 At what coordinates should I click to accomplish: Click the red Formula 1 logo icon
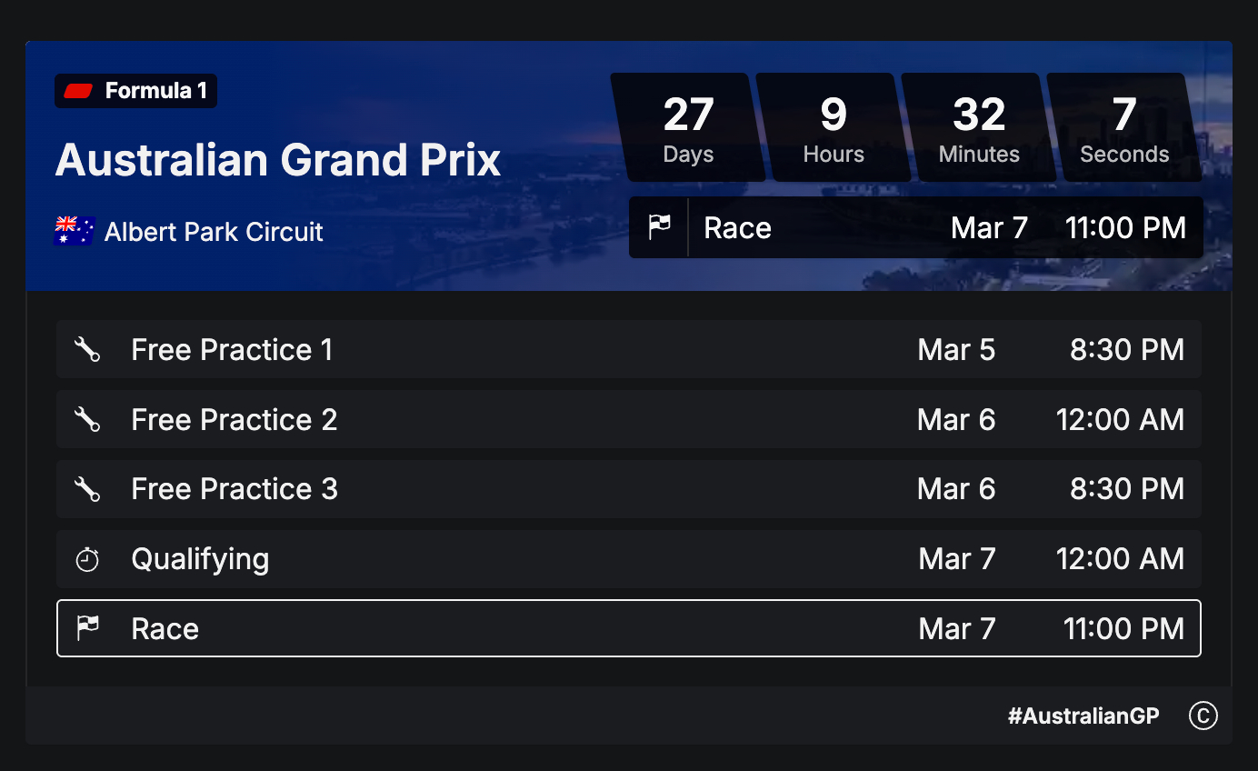coord(79,91)
